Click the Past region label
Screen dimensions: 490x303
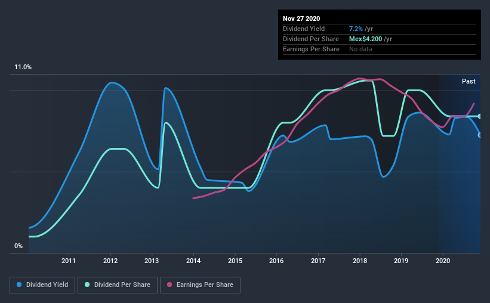469,82
